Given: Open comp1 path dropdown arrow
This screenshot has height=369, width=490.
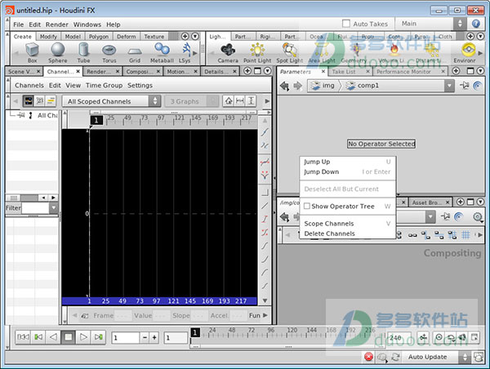Looking at the screenshot, I should click(449, 86).
